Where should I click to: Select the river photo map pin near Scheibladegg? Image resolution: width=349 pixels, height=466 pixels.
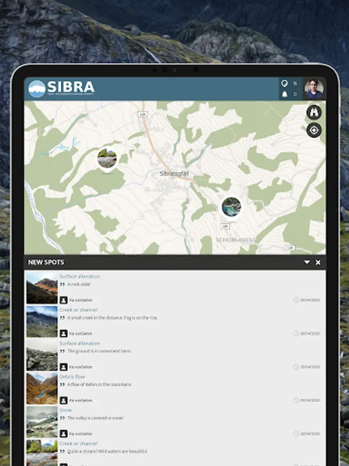coord(231,208)
